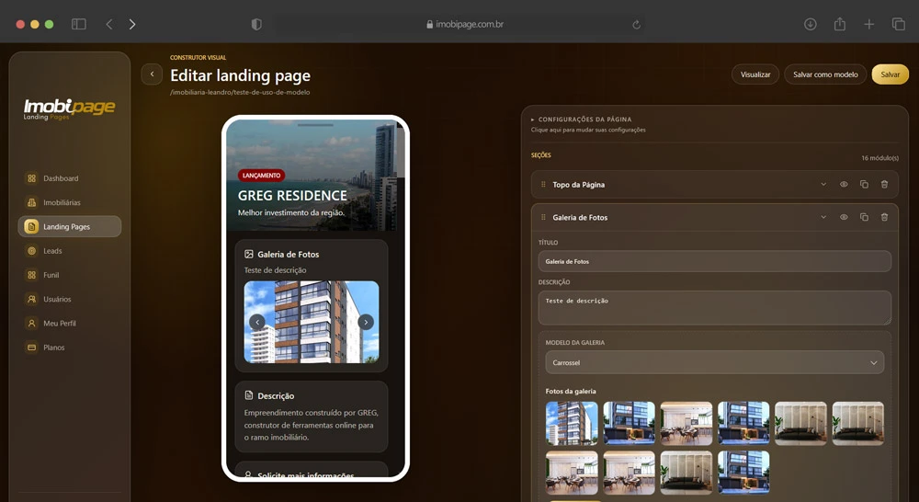
Task: Select the fifth gallery photo in top row
Action: click(x=800, y=423)
